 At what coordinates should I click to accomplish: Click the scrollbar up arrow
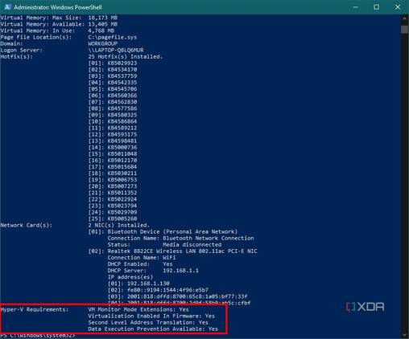(x=404, y=18)
